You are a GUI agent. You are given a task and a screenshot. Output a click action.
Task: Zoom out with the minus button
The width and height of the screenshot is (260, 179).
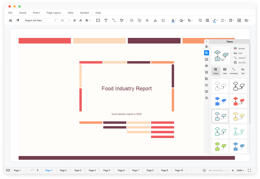210,171
